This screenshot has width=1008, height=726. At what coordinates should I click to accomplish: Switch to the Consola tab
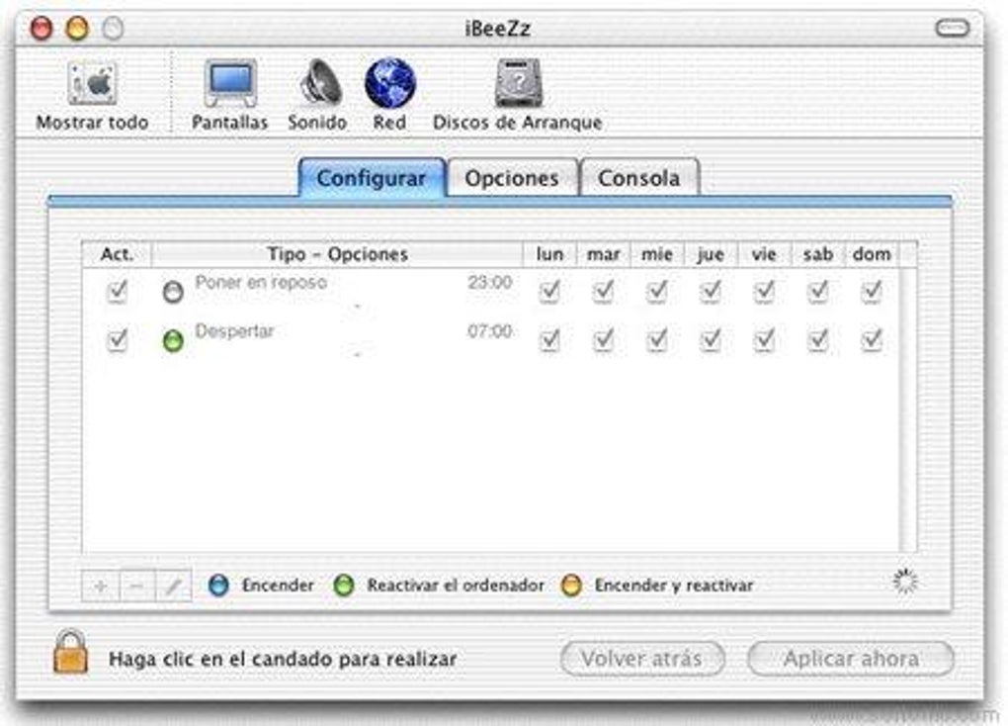click(639, 178)
